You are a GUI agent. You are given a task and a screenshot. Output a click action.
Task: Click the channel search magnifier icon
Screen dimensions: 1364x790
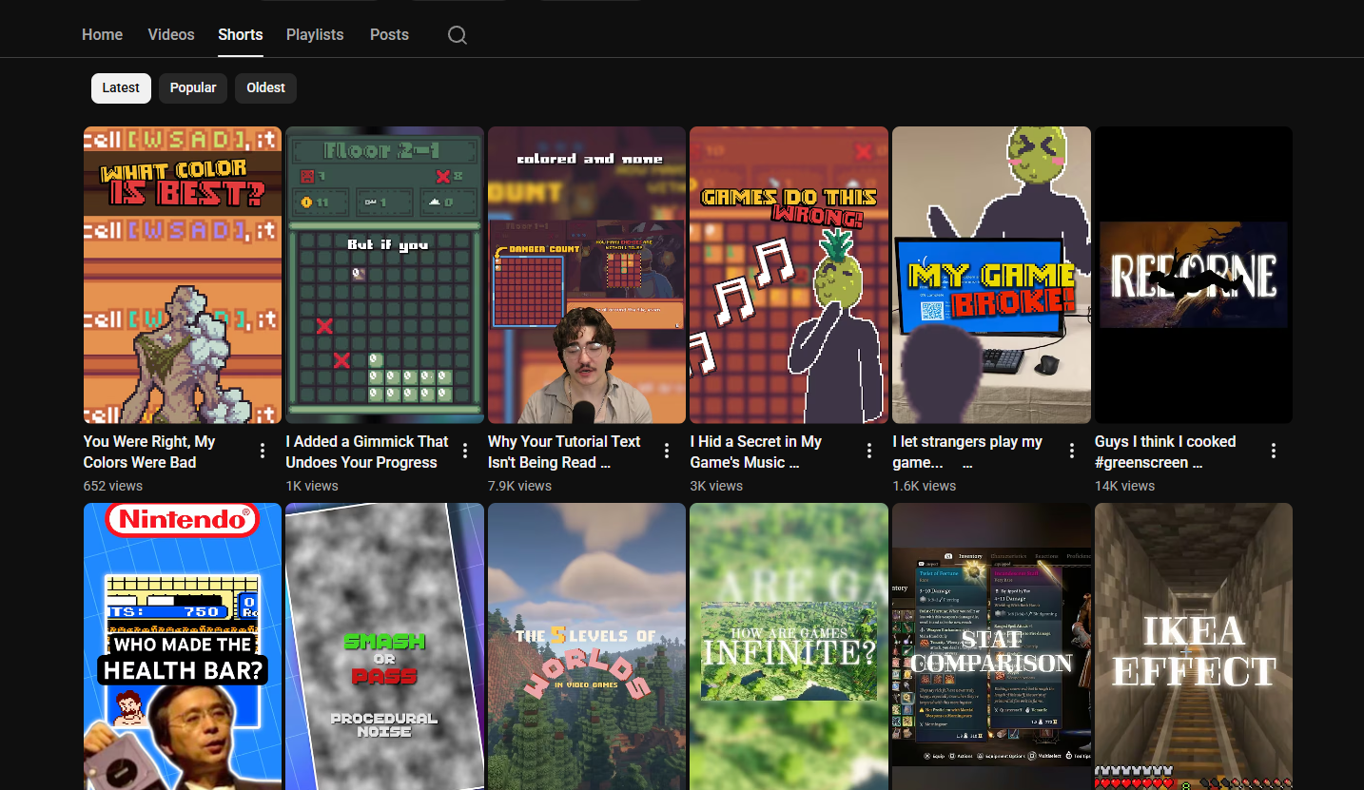458,35
